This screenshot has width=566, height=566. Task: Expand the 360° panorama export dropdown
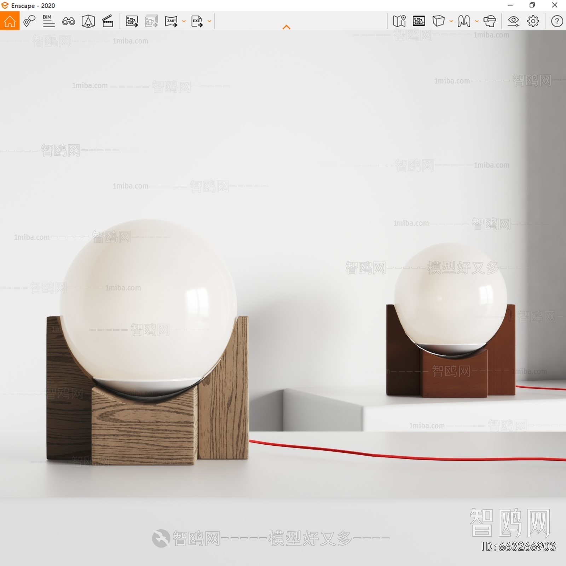[184, 21]
